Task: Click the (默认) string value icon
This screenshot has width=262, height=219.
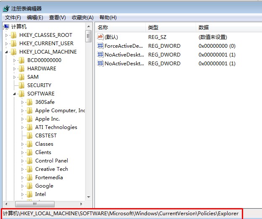Action: [x=100, y=37]
